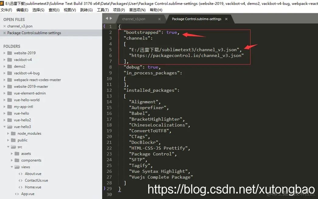Screen dimensions: 318x199
Task: Click the Home.vue file type icon
Action: tap(20, 187)
